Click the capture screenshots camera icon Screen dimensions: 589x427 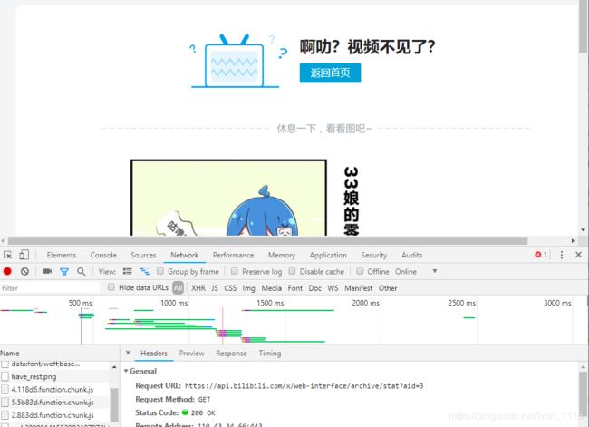[x=48, y=271]
